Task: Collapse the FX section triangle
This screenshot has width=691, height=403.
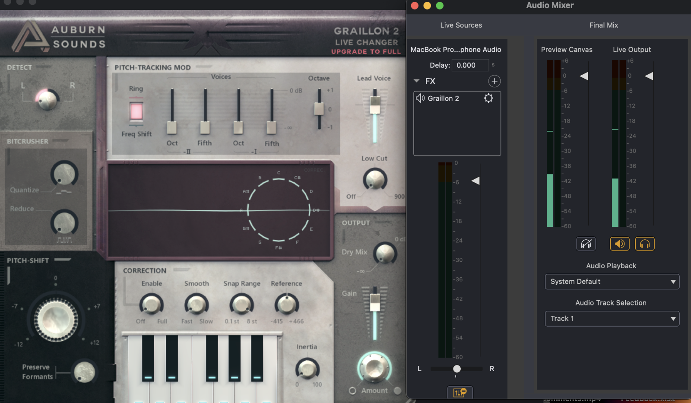Action: [x=417, y=81]
